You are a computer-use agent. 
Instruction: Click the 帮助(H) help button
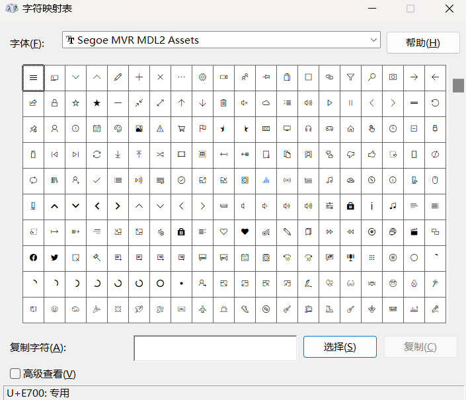click(x=423, y=43)
